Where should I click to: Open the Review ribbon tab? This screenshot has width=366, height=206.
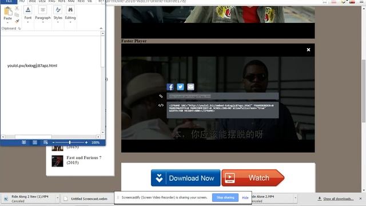pos(81,1)
